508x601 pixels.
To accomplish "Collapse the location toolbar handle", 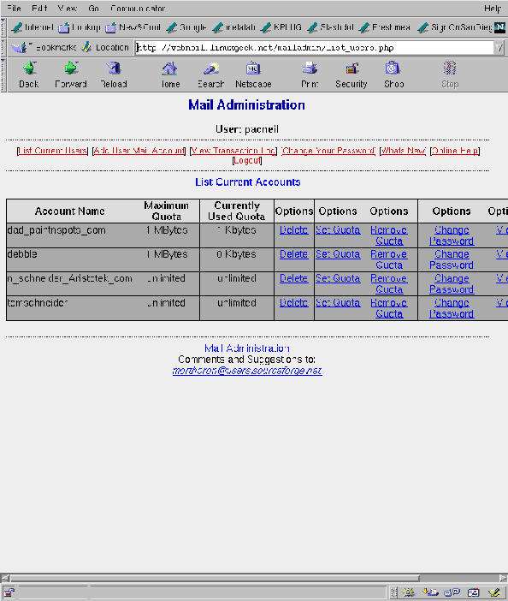I will click(3, 48).
